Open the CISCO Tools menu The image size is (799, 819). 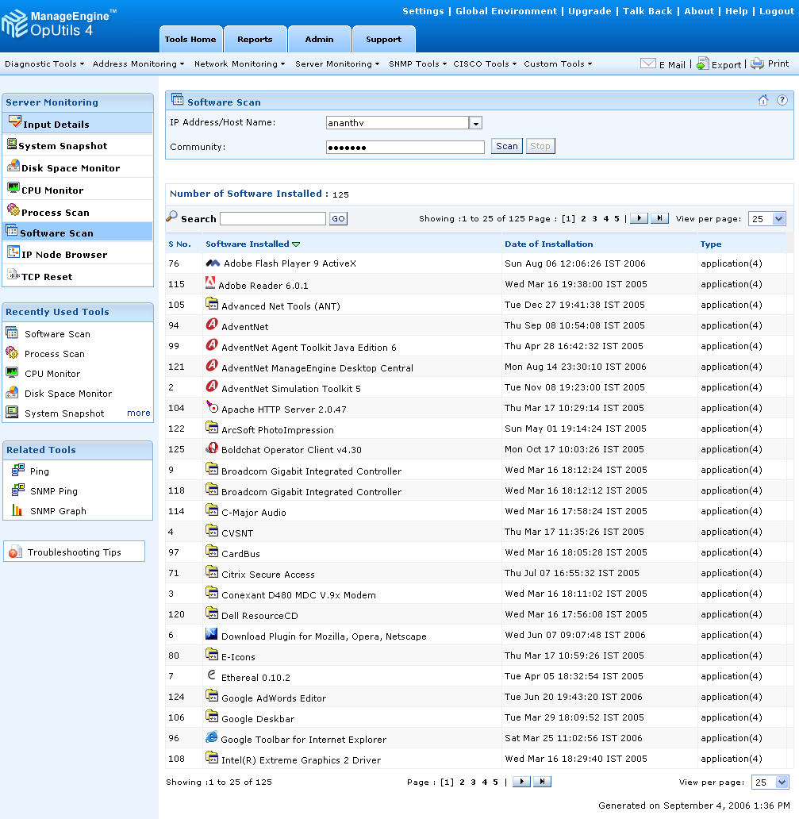[485, 64]
